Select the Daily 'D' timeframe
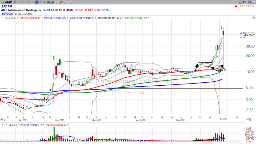This screenshot has height=144, width=256. click(x=37, y=2)
